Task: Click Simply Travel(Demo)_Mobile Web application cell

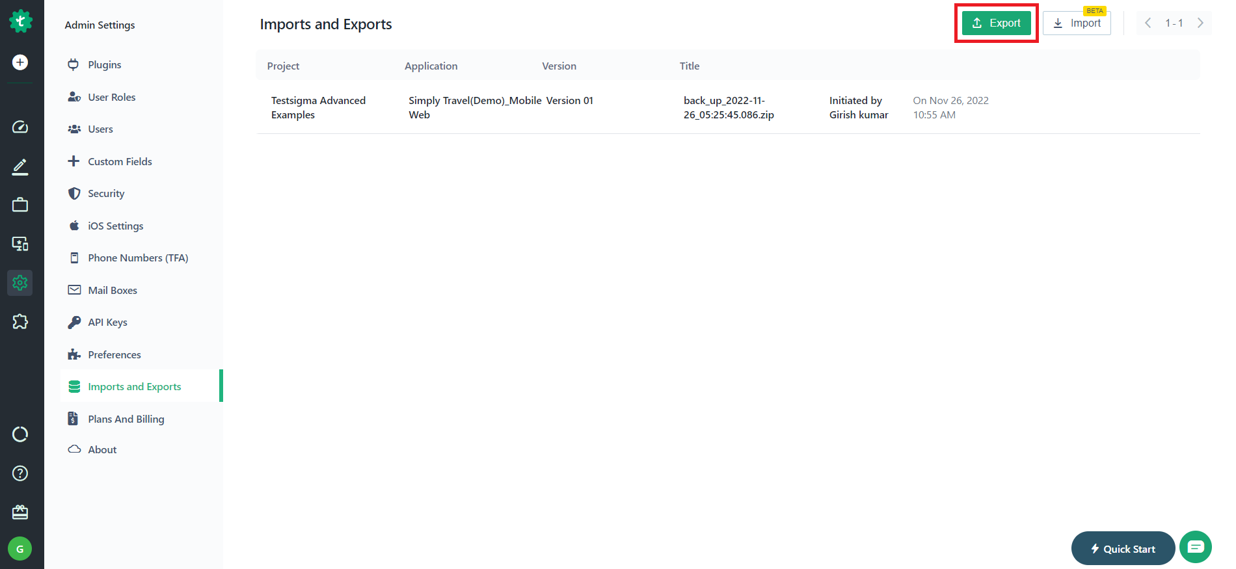Action: click(x=475, y=107)
